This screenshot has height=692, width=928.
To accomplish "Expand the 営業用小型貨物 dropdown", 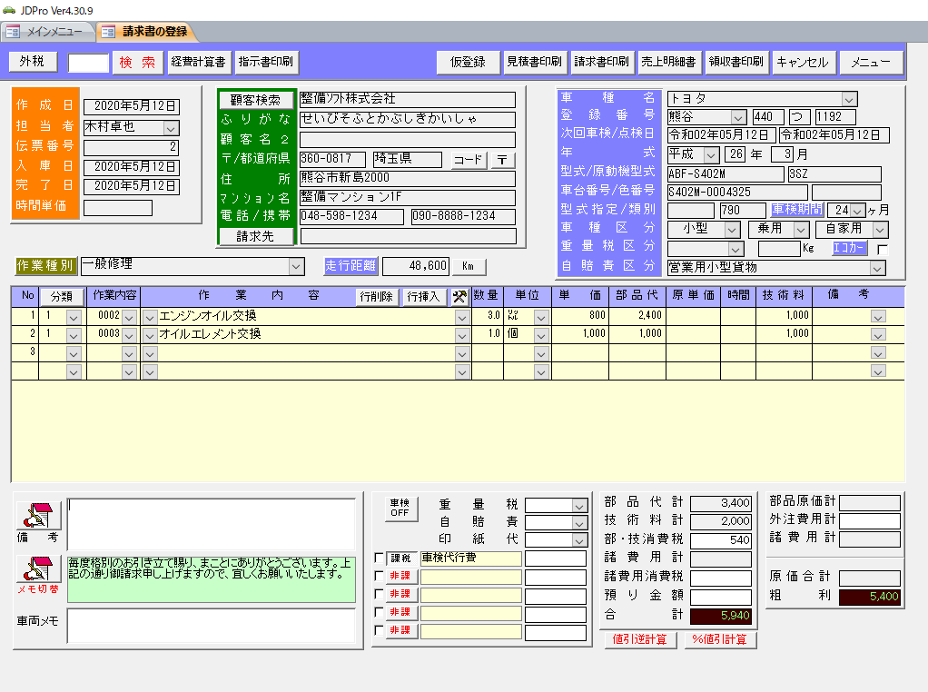I will click(877, 268).
